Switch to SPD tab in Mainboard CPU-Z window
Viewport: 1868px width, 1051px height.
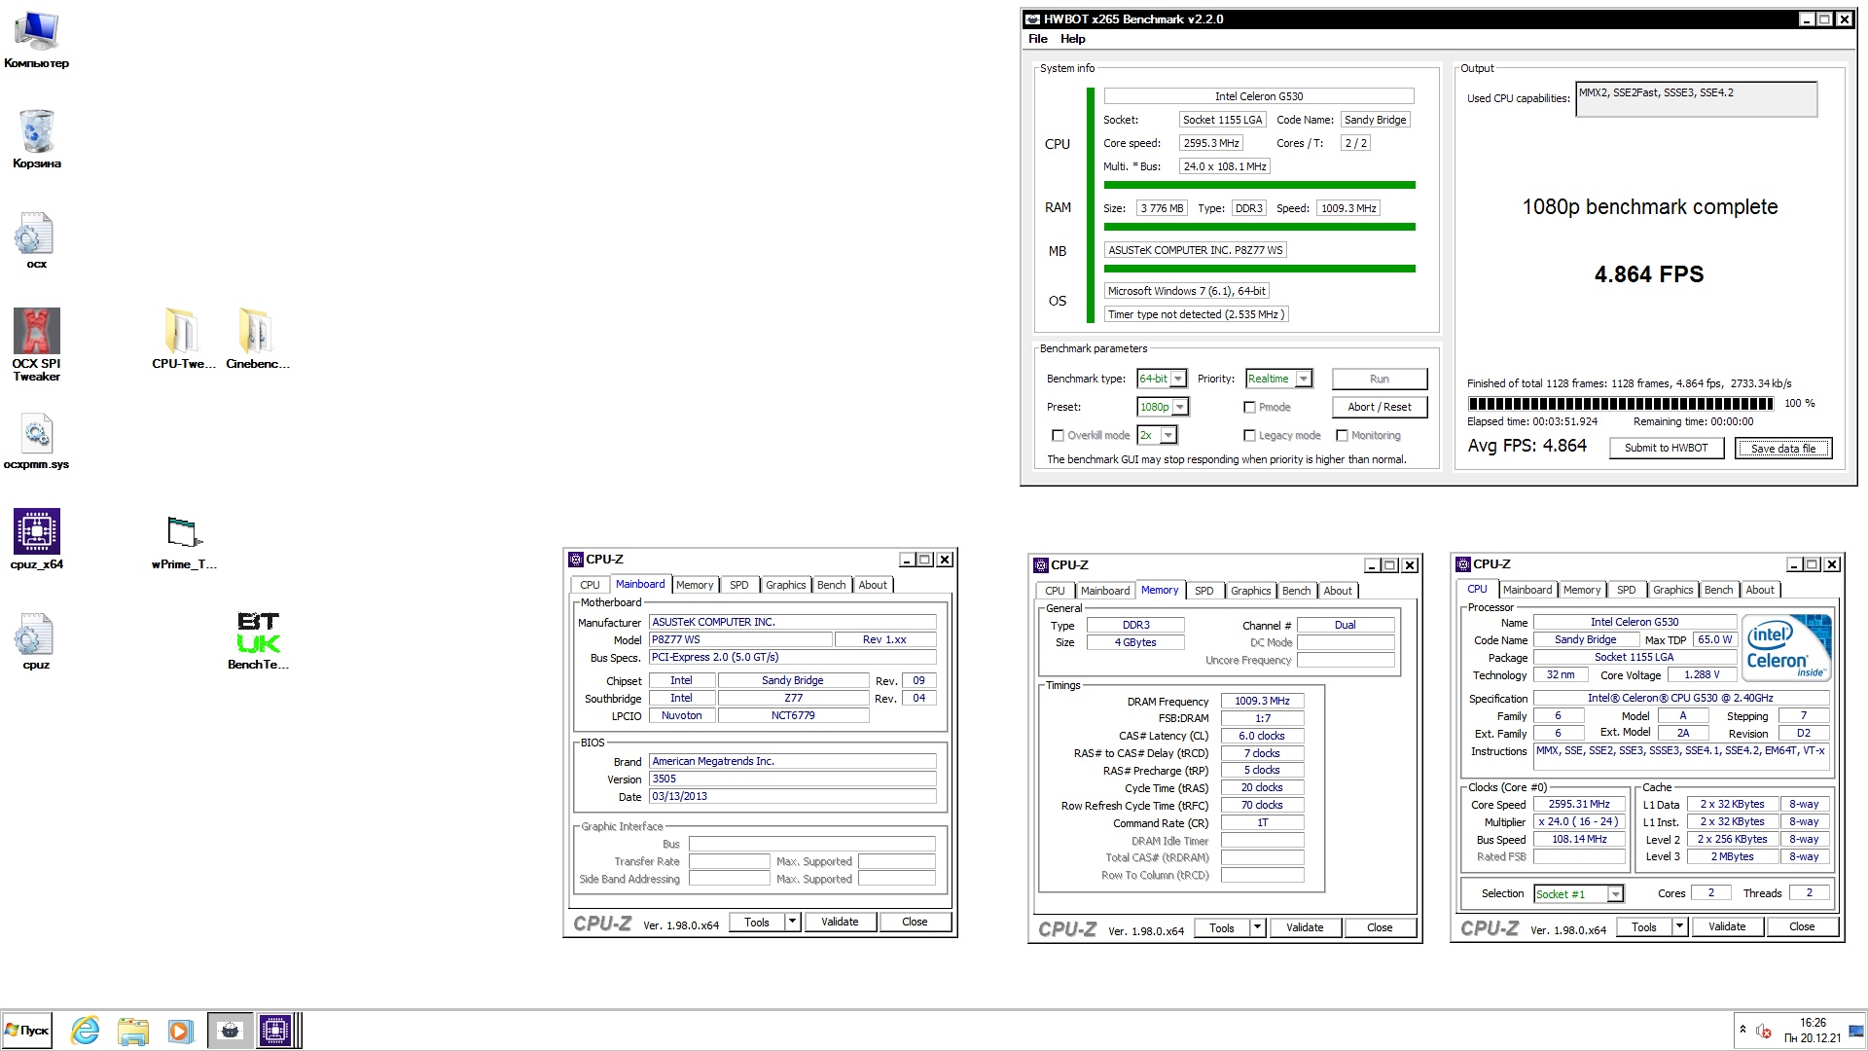(738, 585)
